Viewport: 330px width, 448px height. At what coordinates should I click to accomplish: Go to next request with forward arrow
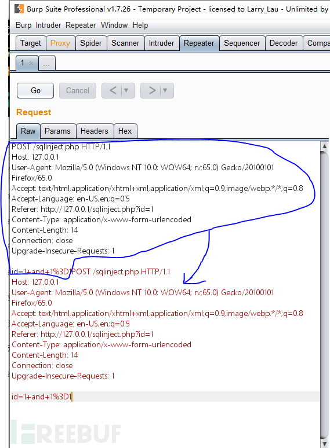(x=152, y=90)
